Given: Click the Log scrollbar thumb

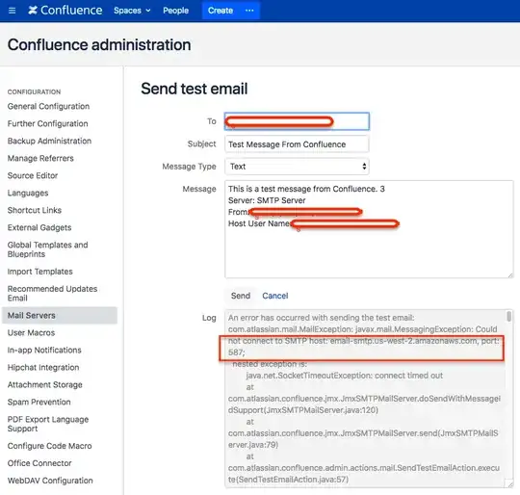Looking at the screenshot, I should coord(508,316).
